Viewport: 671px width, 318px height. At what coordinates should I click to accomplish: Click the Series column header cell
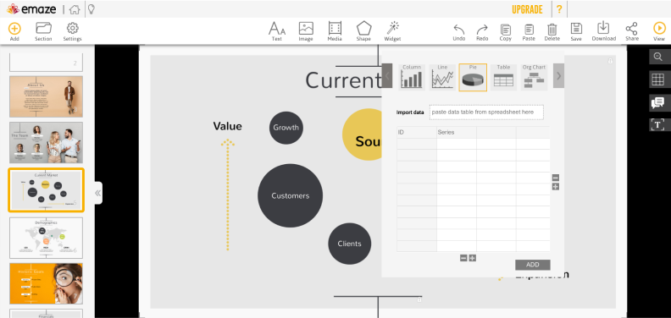[456, 132]
